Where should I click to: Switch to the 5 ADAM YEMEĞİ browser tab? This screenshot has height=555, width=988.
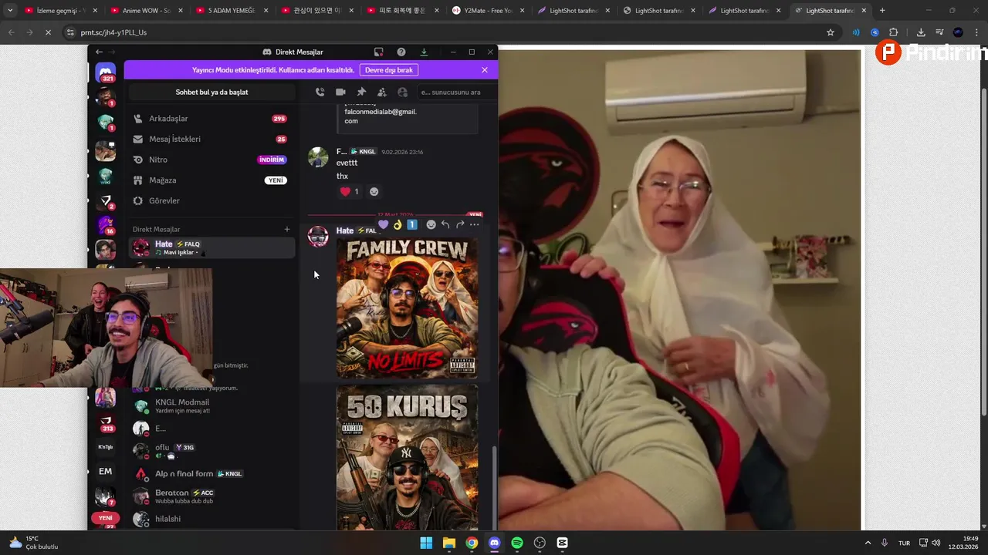[231, 11]
